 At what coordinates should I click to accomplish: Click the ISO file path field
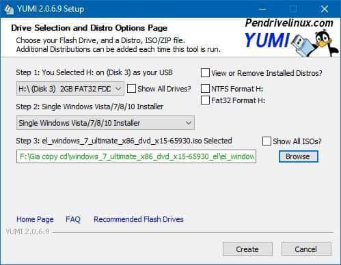tap(136, 156)
